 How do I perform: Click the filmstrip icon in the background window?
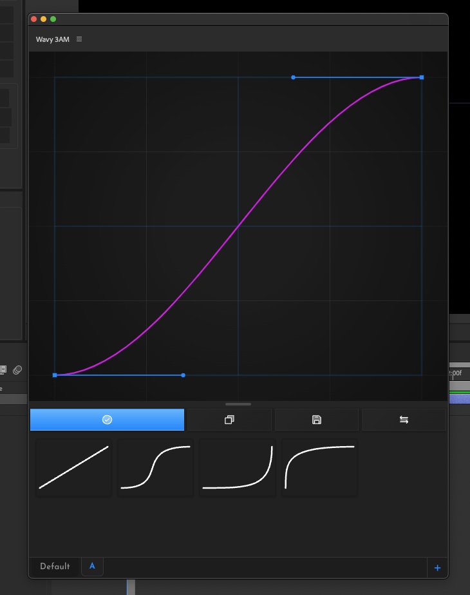pyautogui.click(x=3, y=369)
